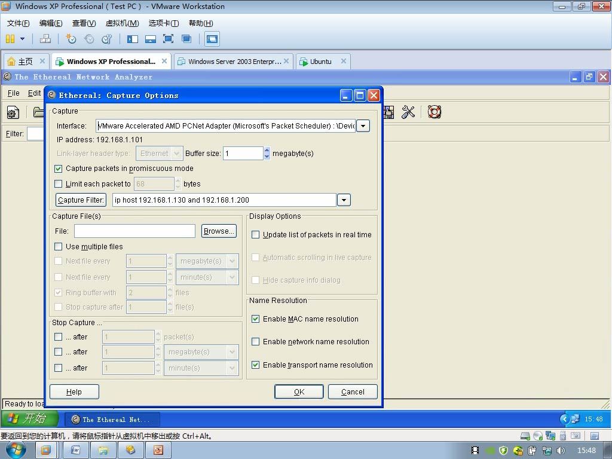Click the console view icon

[x=212, y=39]
